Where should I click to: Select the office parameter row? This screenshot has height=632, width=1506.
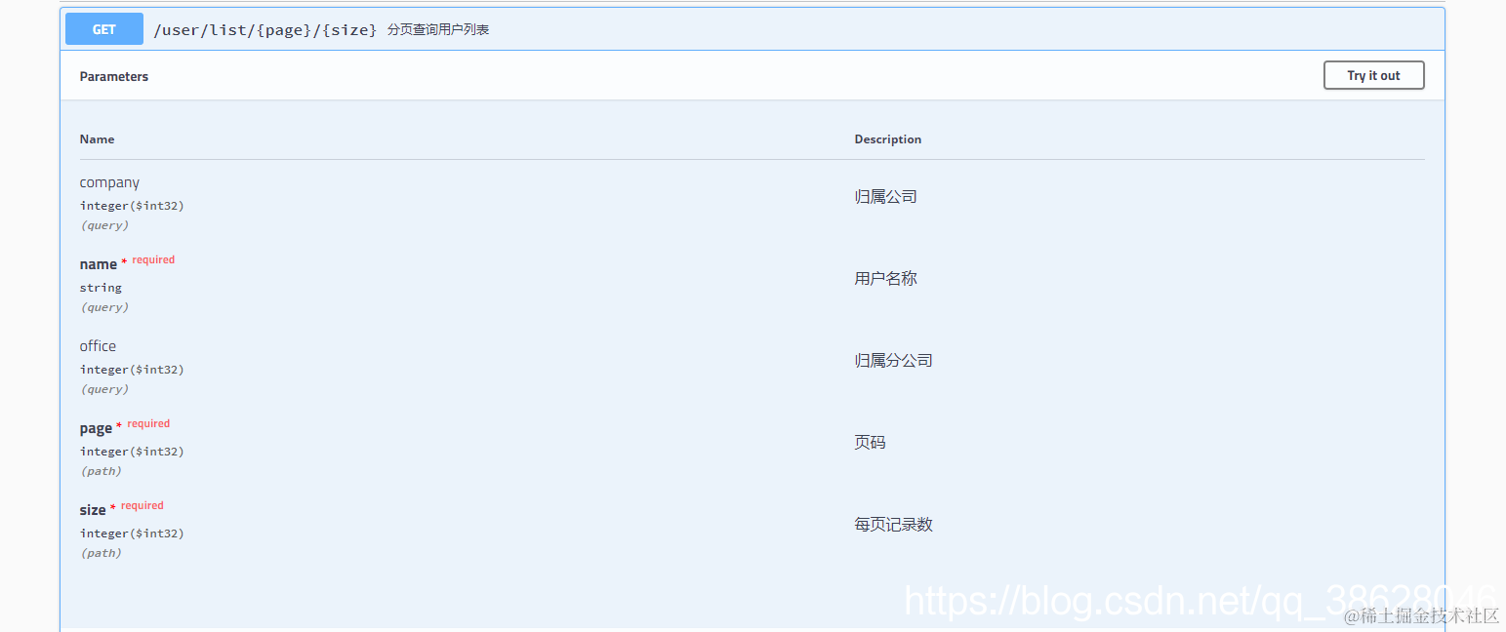tap(98, 345)
